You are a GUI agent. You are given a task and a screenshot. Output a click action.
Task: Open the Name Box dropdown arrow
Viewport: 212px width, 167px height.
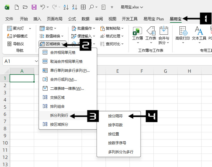click(x=36, y=61)
